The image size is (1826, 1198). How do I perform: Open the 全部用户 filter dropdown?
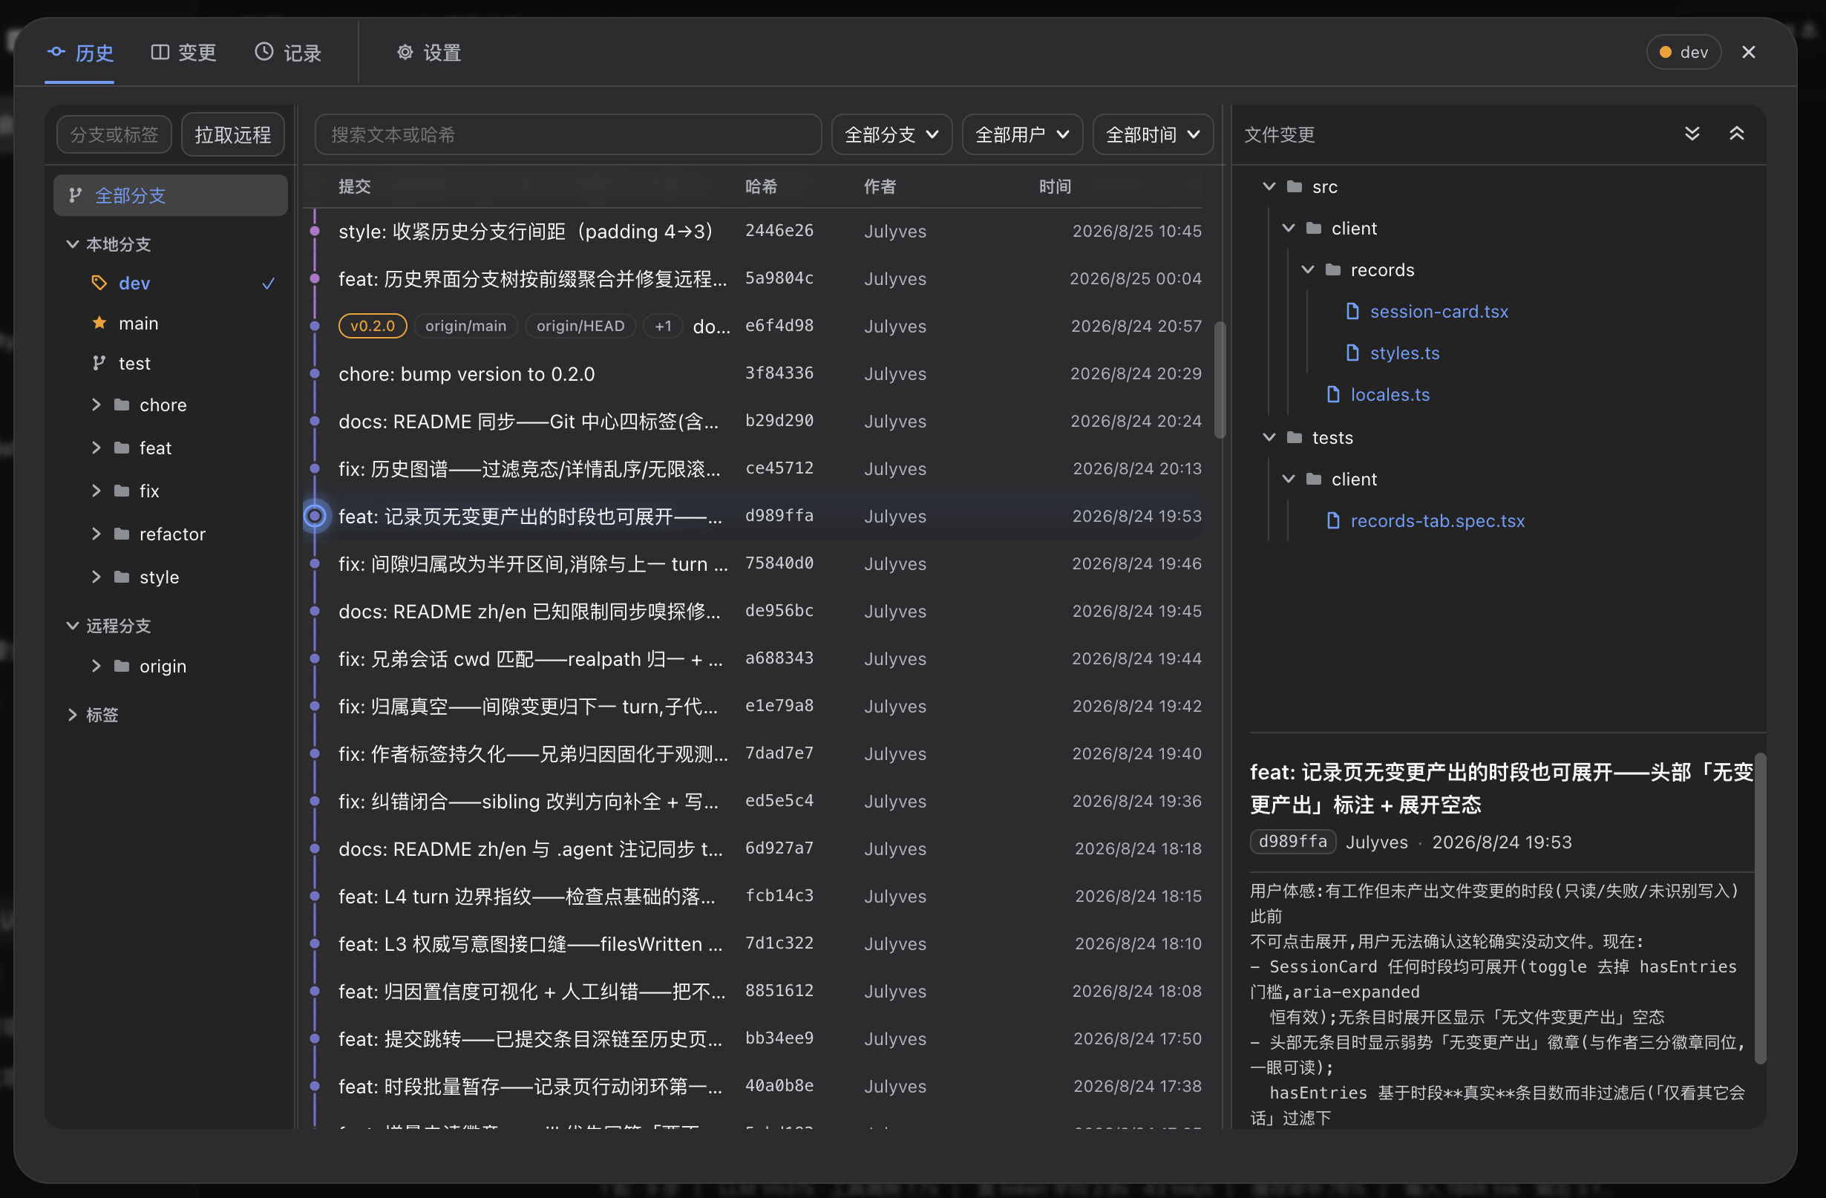(1022, 135)
